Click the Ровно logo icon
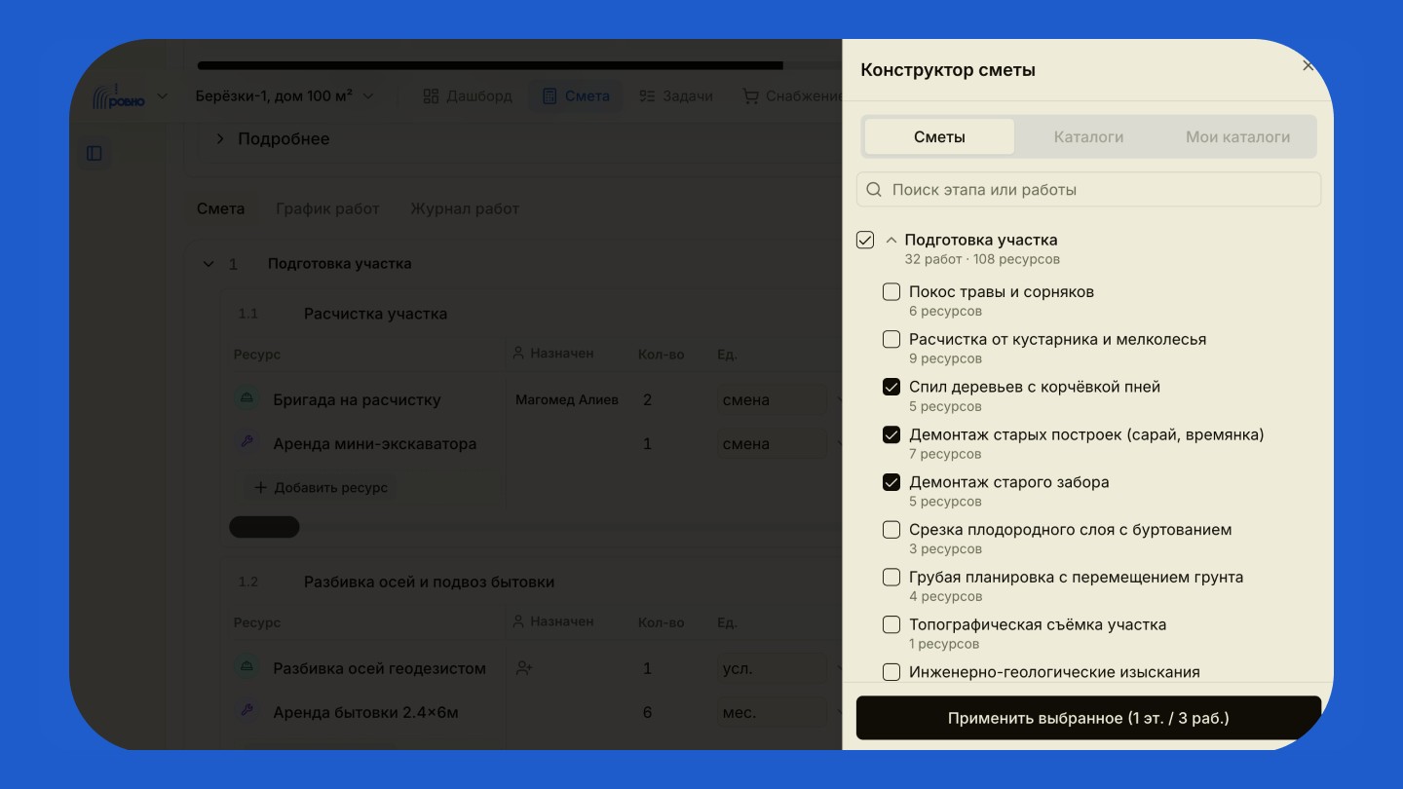The width and height of the screenshot is (1403, 789). click(x=118, y=96)
